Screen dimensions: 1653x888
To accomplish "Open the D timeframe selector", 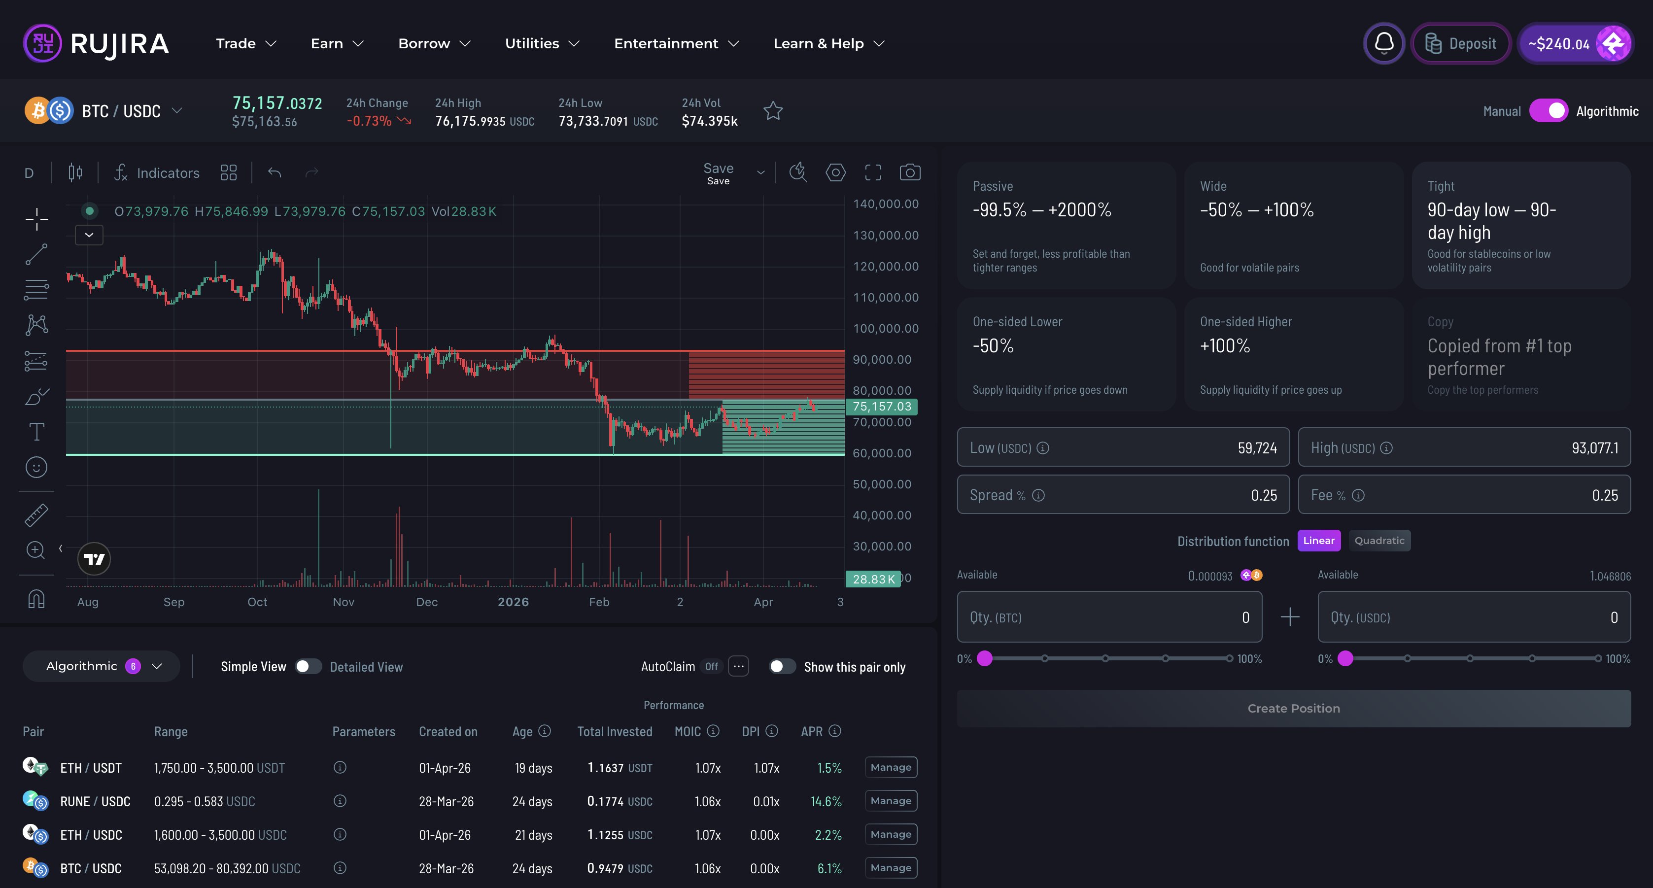I will click(x=29, y=172).
